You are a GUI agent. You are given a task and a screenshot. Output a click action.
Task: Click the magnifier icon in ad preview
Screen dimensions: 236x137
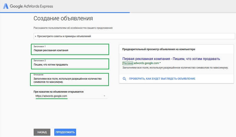tap(124, 79)
